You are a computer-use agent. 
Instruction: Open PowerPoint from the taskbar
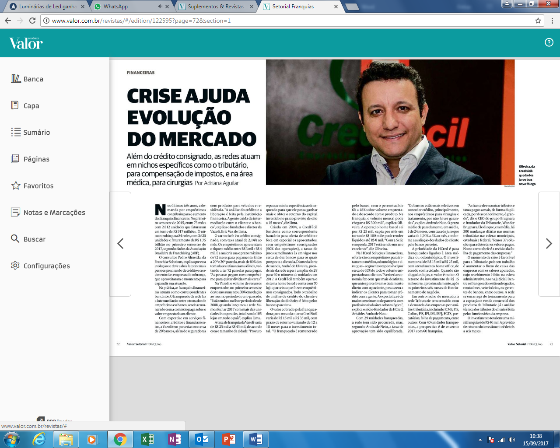pyautogui.click(x=229, y=439)
